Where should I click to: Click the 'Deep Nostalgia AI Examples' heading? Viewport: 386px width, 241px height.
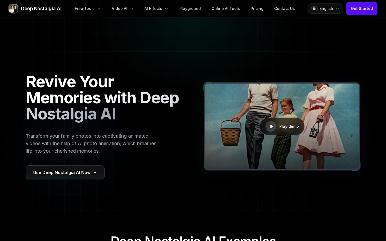193,238
